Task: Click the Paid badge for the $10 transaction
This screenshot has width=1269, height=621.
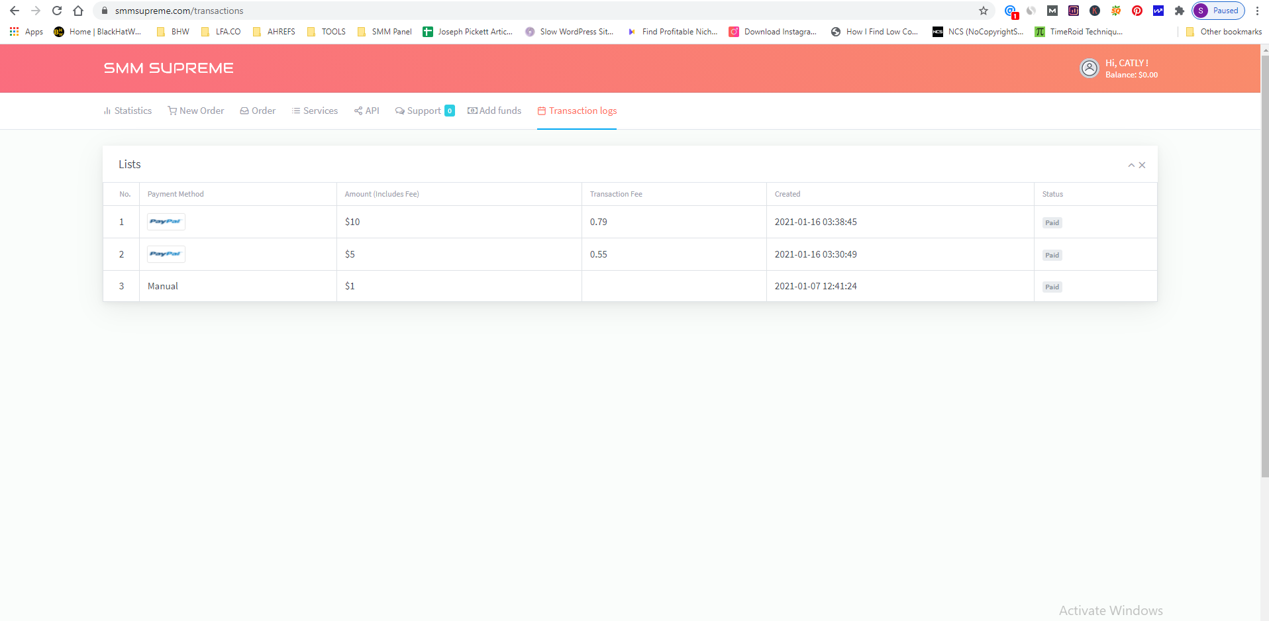Action: coord(1052,222)
